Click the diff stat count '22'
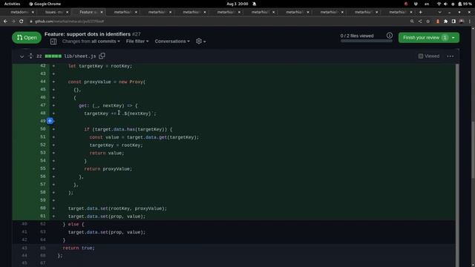This screenshot has width=475, height=267. click(x=39, y=56)
